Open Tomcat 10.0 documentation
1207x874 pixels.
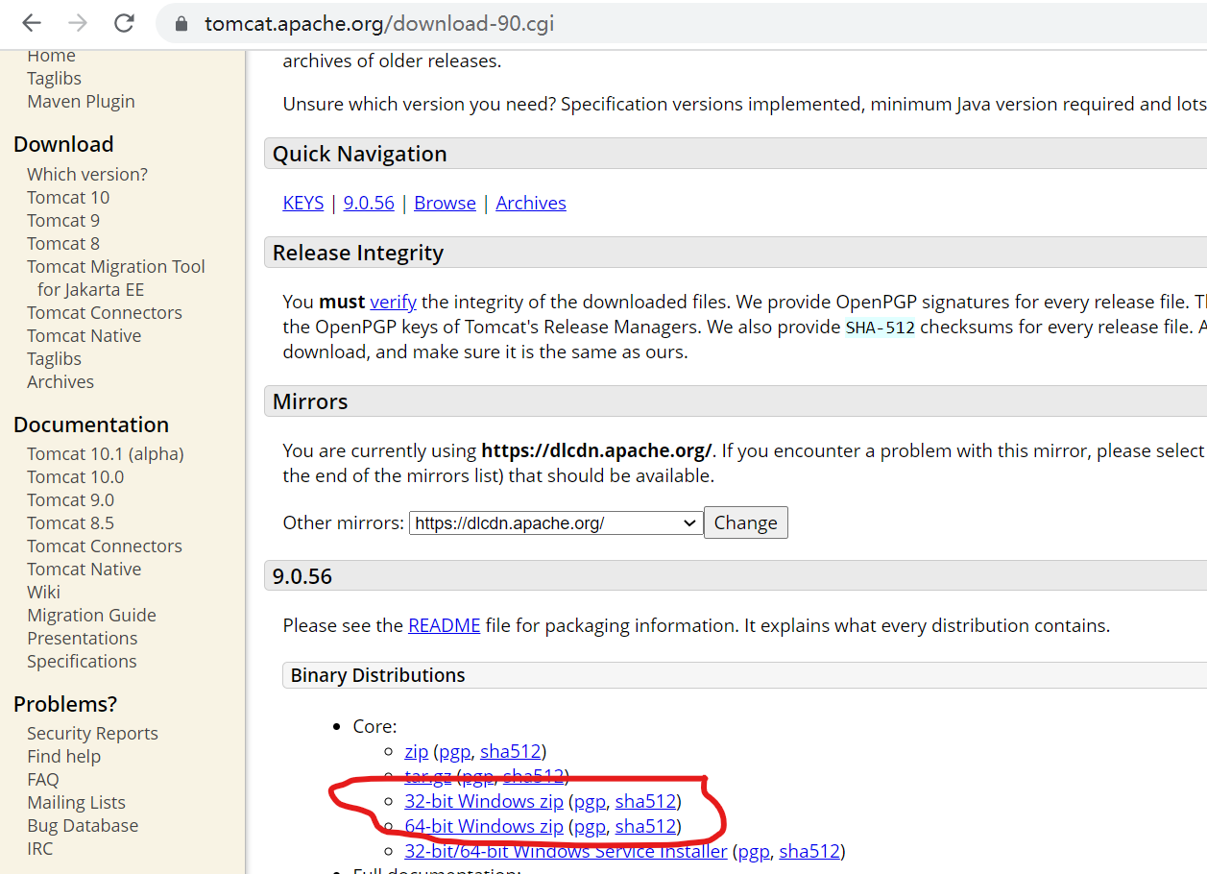tap(76, 476)
